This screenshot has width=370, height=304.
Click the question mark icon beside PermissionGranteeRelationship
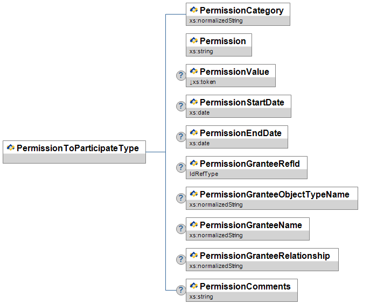tap(181, 259)
